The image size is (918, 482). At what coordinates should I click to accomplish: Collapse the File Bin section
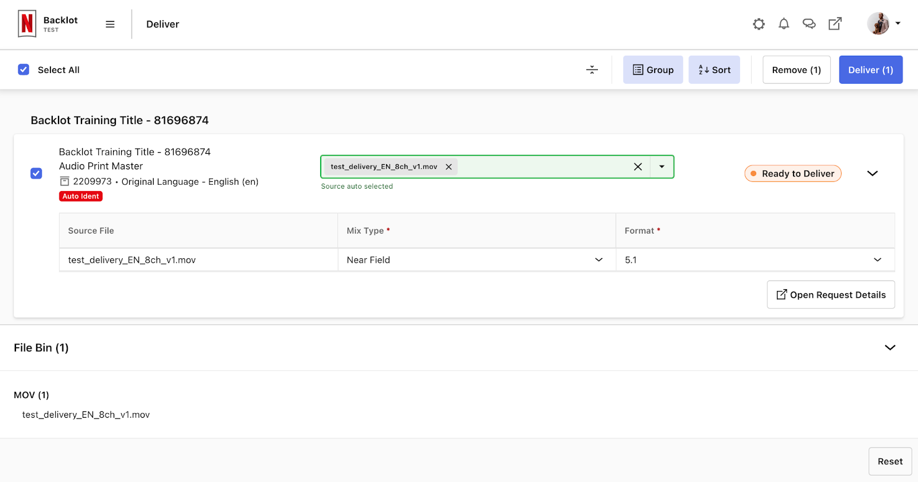890,348
